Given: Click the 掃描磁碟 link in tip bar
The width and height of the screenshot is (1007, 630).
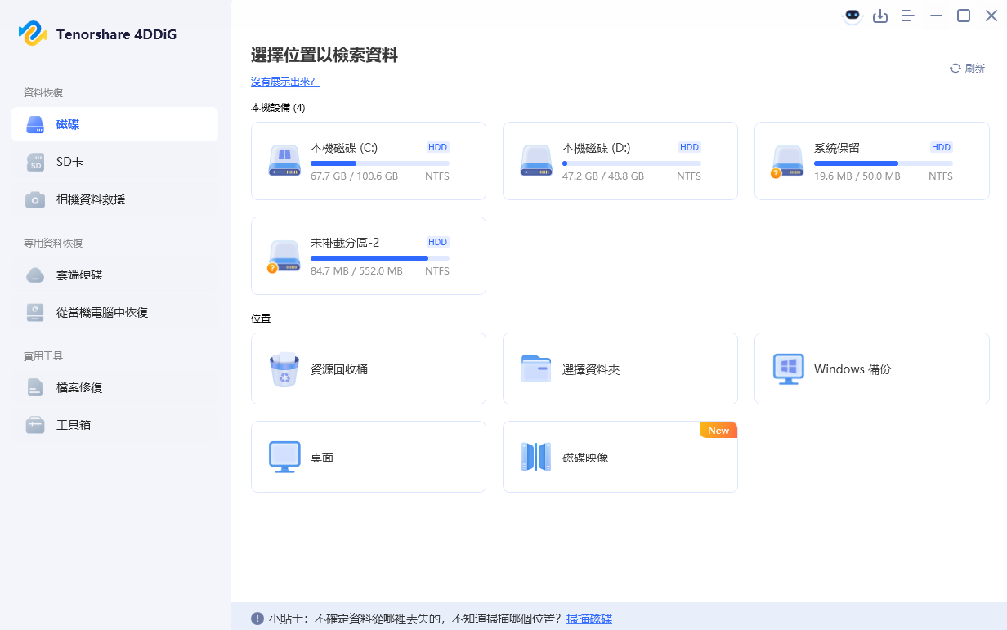Looking at the screenshot, I should (x=589, y=619).
